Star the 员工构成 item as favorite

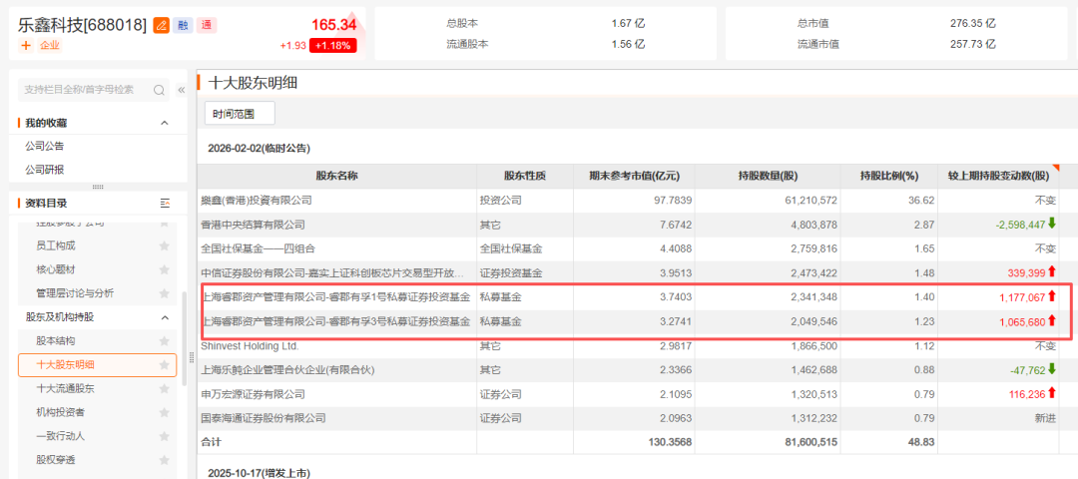[x=164, y=245]
